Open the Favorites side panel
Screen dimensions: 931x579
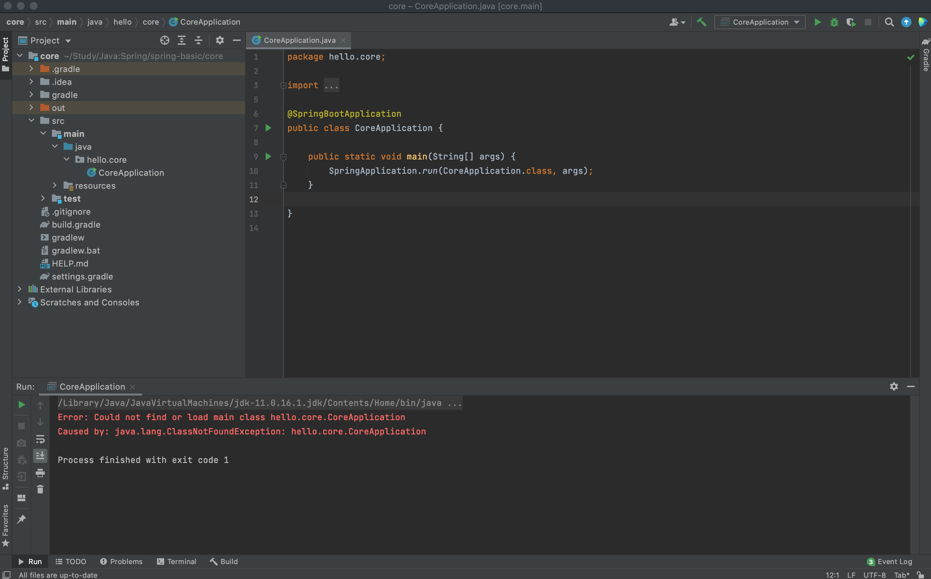[x=6, y=526]
